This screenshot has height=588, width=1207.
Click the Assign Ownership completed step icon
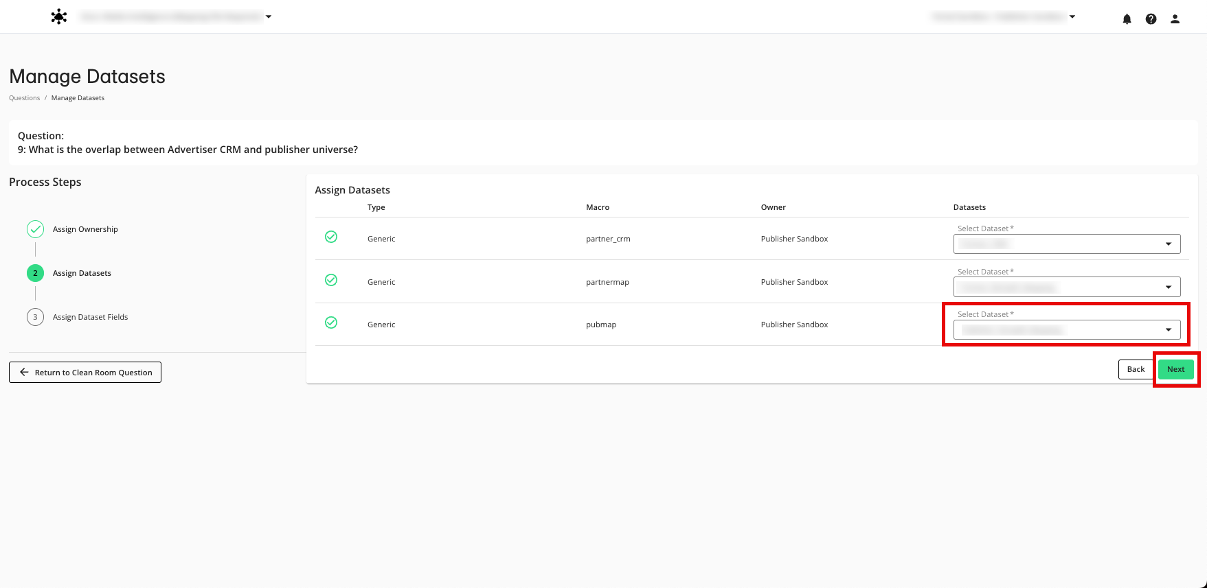tap(35, 229)
